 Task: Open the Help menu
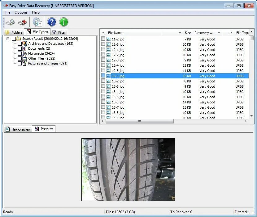36,12
